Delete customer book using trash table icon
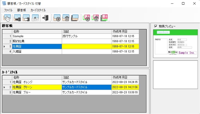 (66, 18)
